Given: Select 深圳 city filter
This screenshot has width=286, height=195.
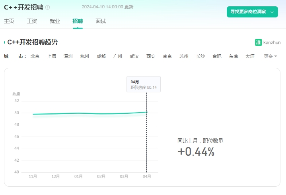Looking at the screenshot, I should 68,56.
